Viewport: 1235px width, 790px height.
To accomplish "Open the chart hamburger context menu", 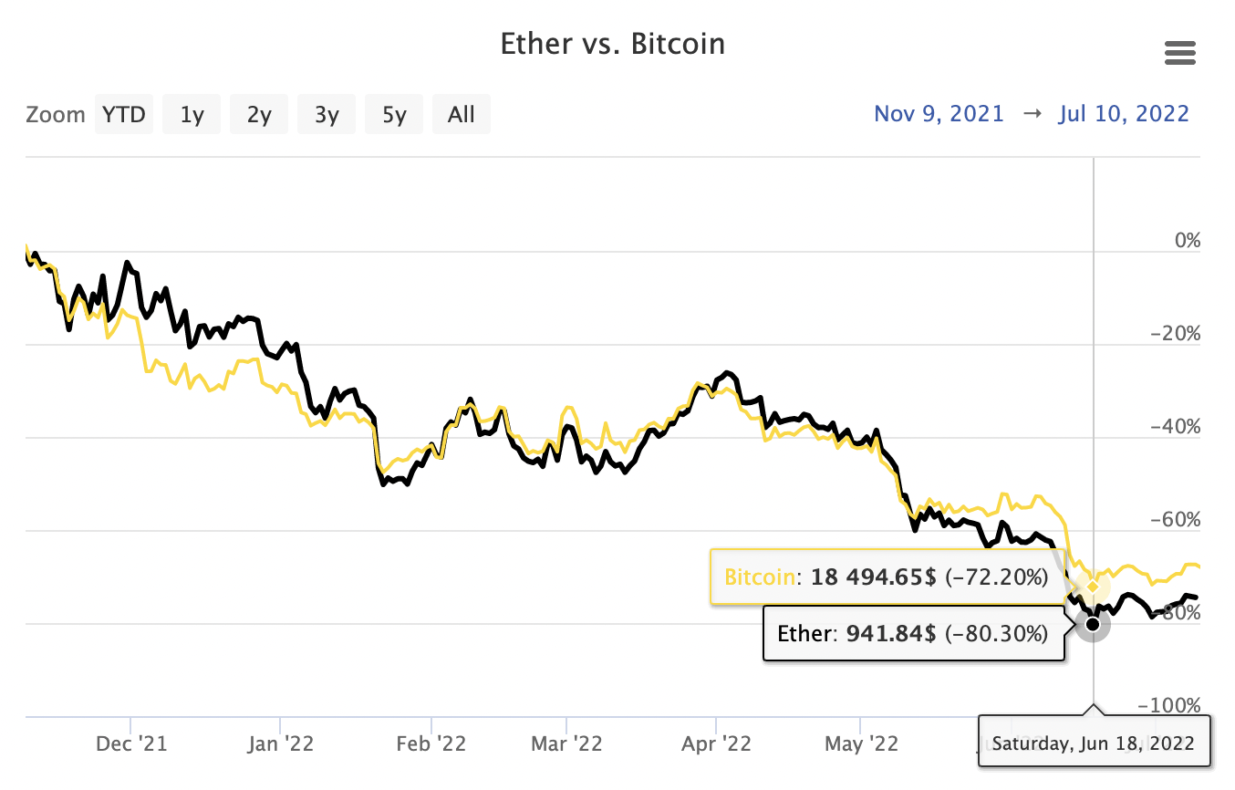I will pyautogui.click(x=1180, y=54).
